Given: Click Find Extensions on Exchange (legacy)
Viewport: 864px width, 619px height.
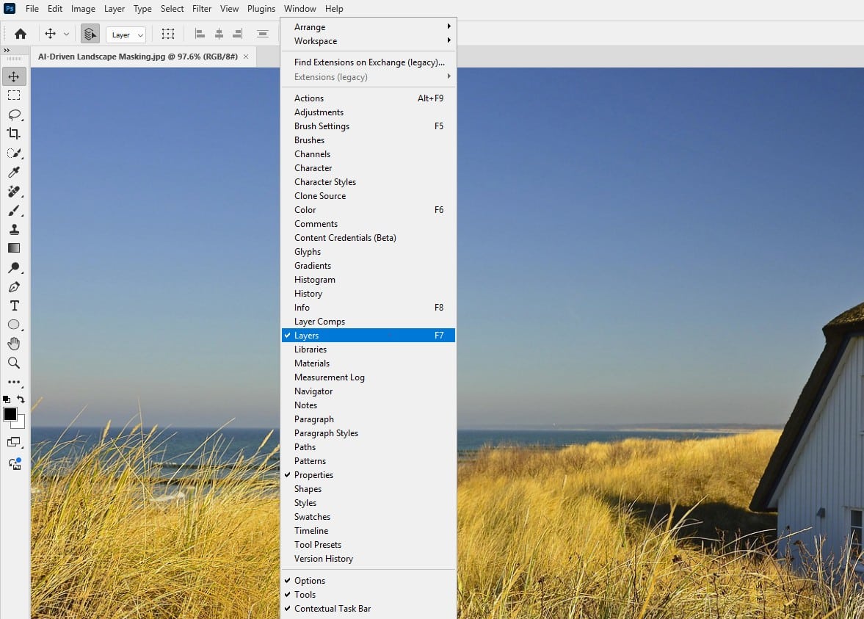Looking at the screenshot, I should tap(369, 62).
